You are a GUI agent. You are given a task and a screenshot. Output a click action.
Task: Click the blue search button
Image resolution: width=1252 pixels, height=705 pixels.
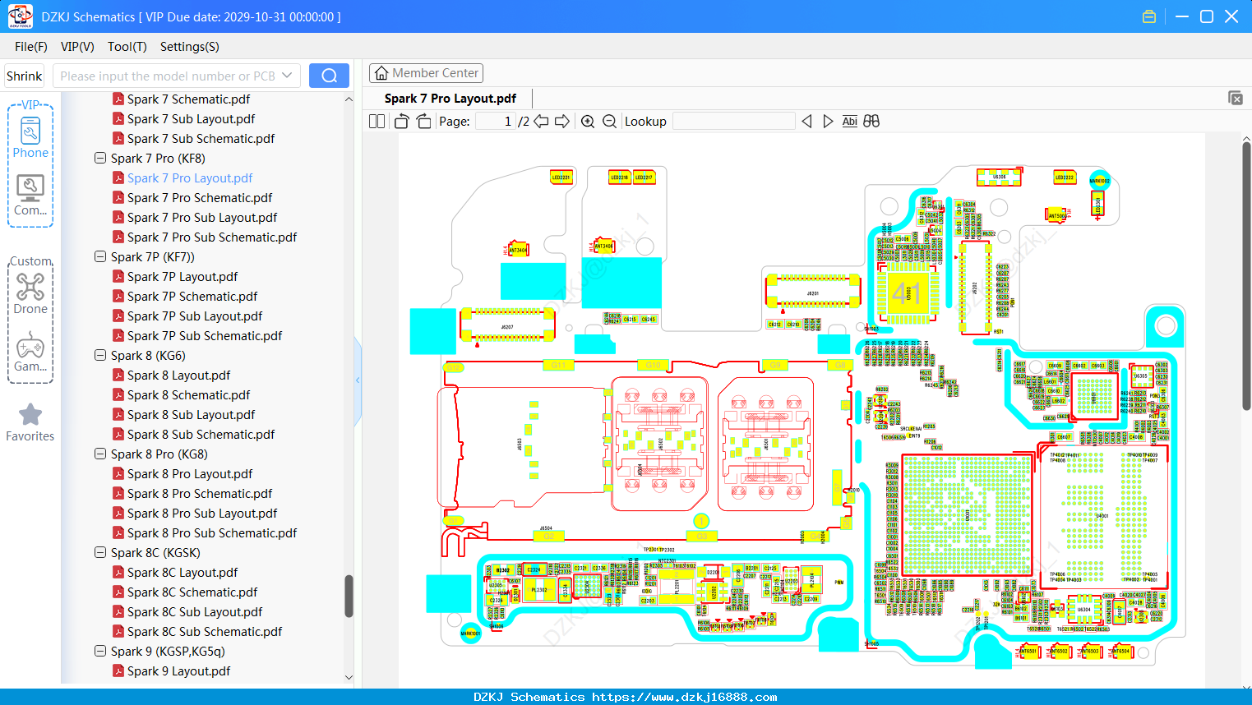tap(329, 76)
